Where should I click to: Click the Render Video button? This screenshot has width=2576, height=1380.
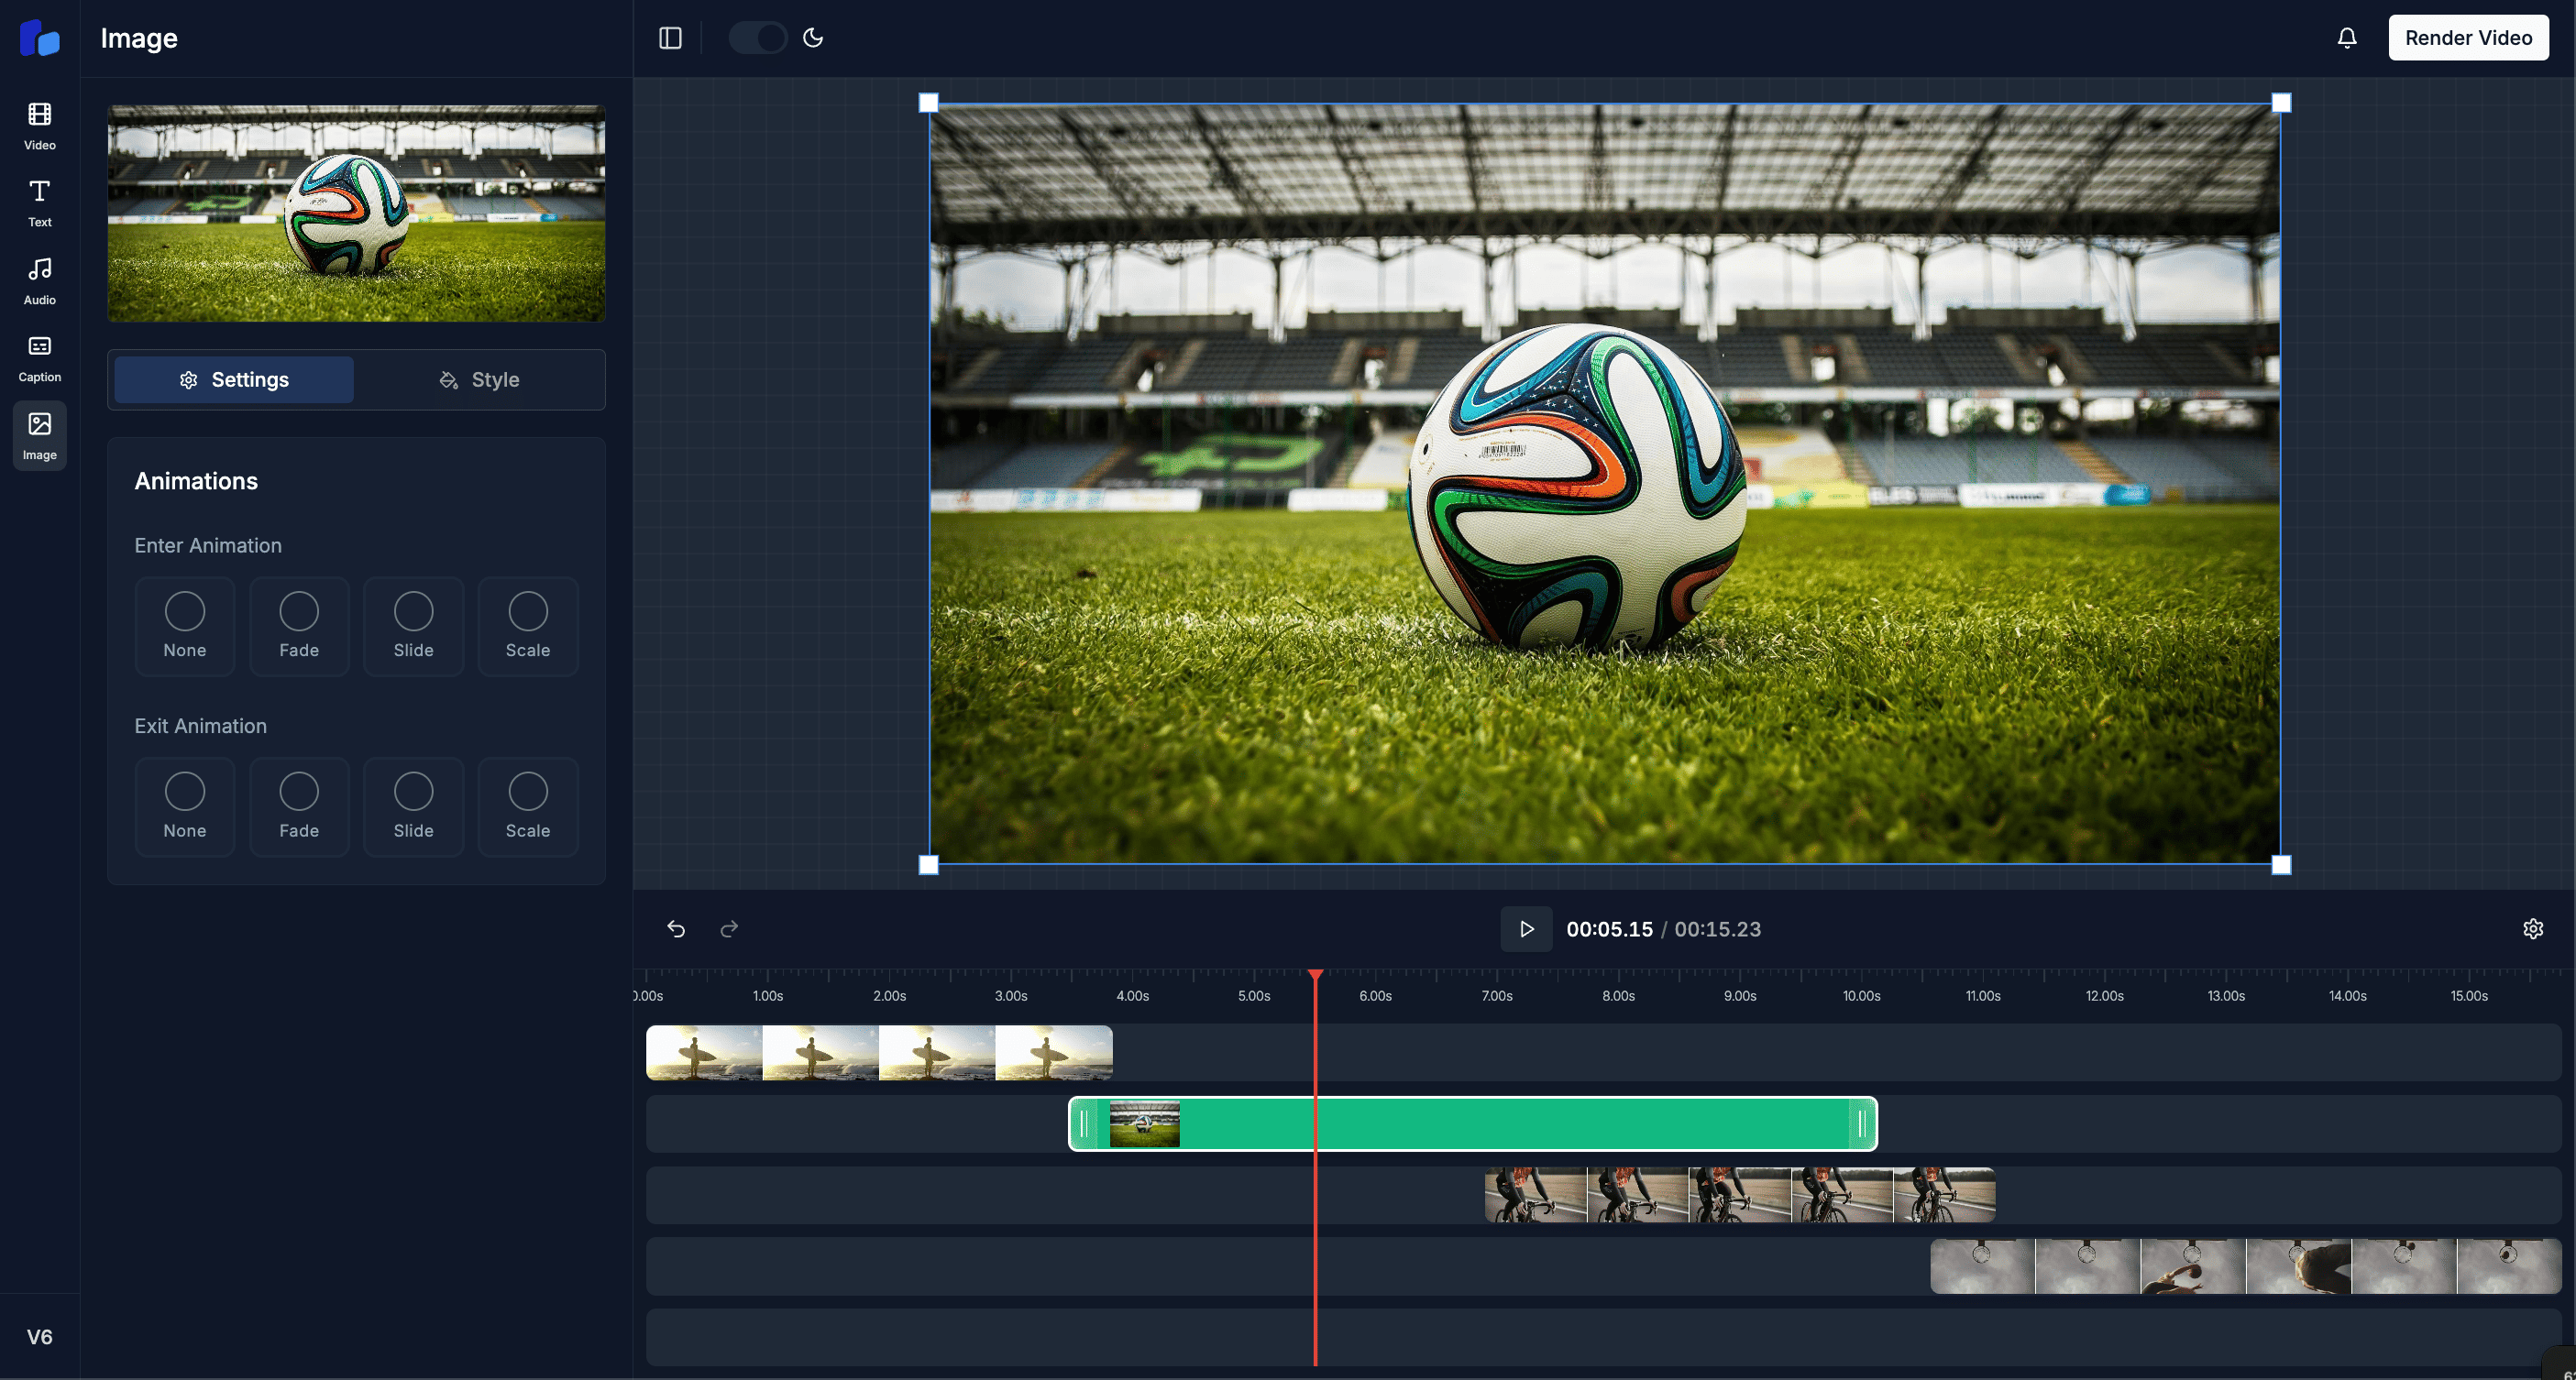2468,37
